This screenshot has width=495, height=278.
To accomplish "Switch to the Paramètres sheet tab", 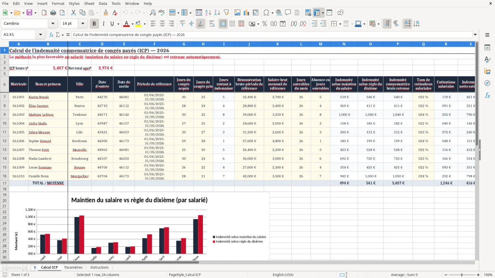I will [x=73, y=267].
